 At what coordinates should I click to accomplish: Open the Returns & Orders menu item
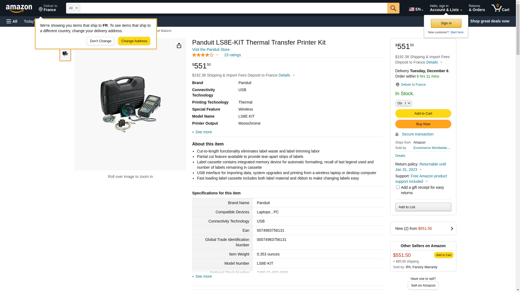tap(476, 8)
